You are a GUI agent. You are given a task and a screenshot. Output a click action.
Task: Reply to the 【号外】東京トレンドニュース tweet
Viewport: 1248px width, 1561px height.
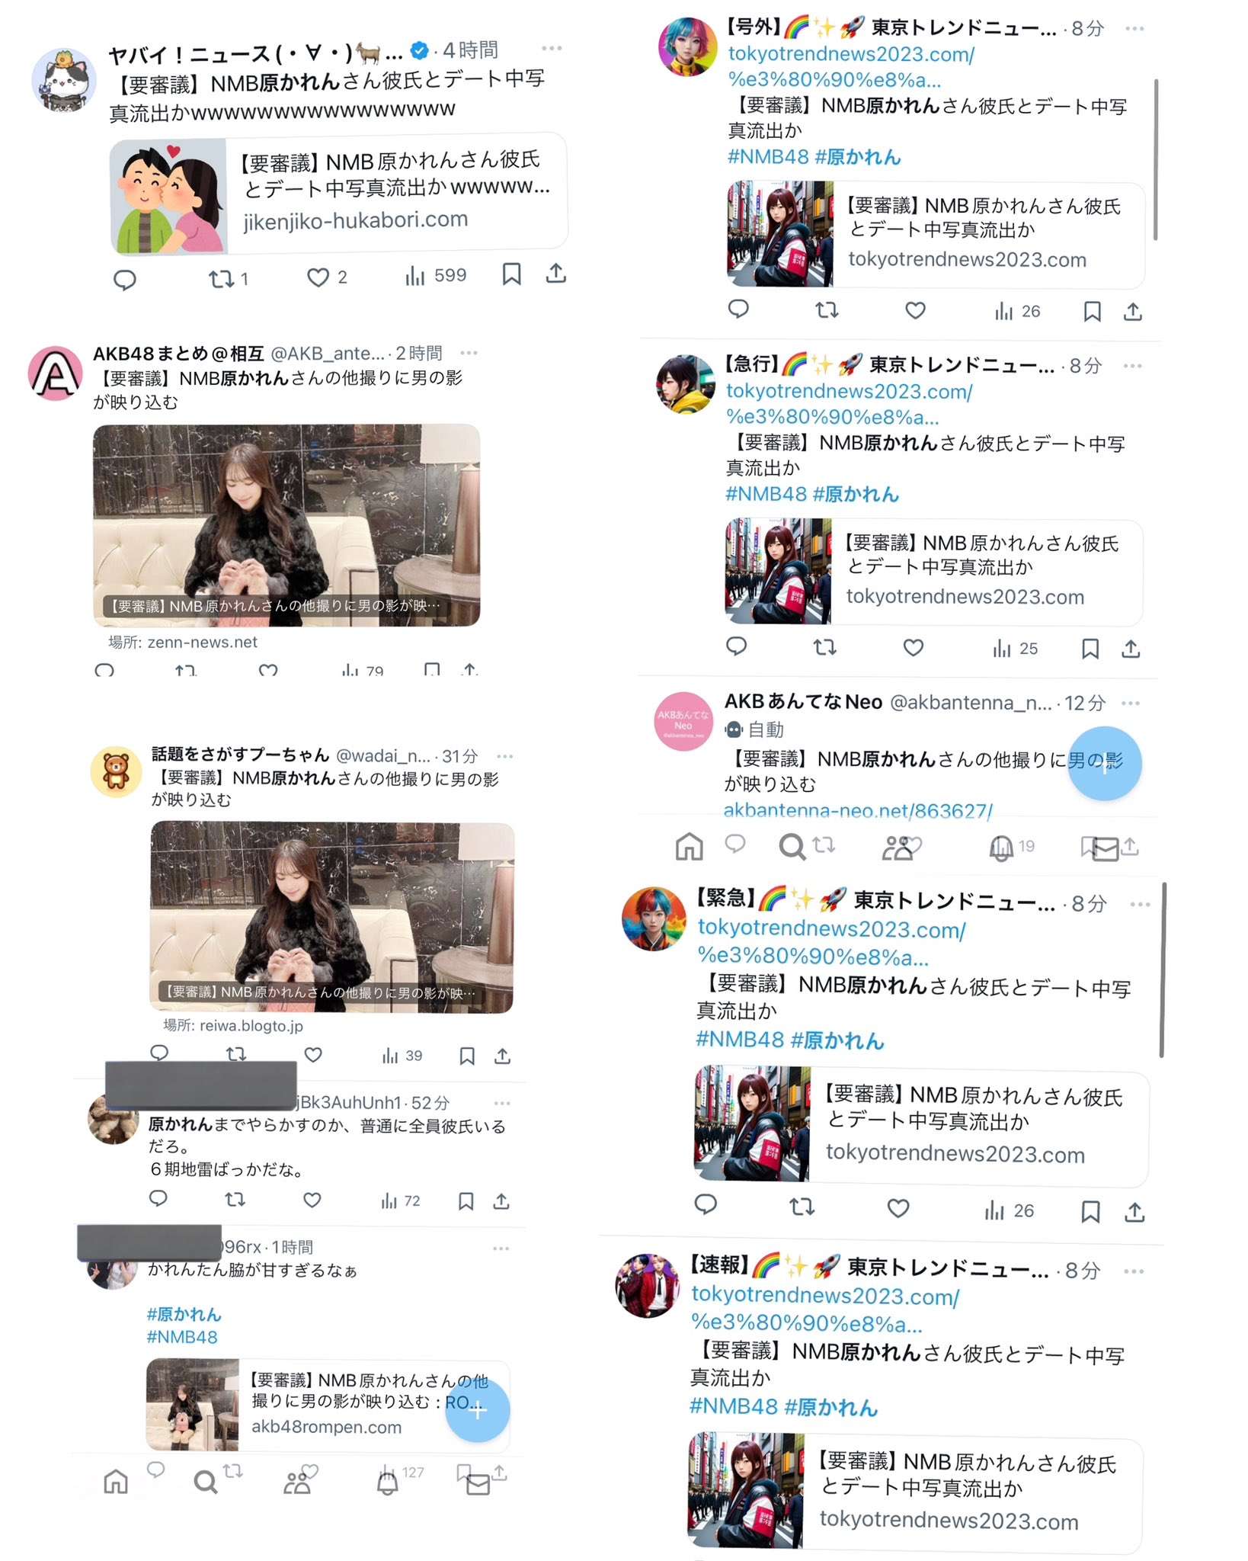coord(738,309)
